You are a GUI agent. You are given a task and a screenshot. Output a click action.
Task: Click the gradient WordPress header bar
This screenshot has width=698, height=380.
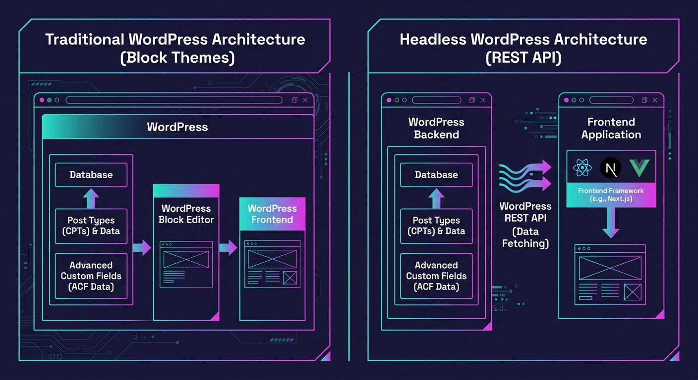177,127
